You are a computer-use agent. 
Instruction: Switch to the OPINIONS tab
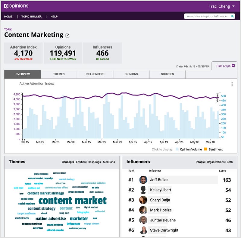131,74
